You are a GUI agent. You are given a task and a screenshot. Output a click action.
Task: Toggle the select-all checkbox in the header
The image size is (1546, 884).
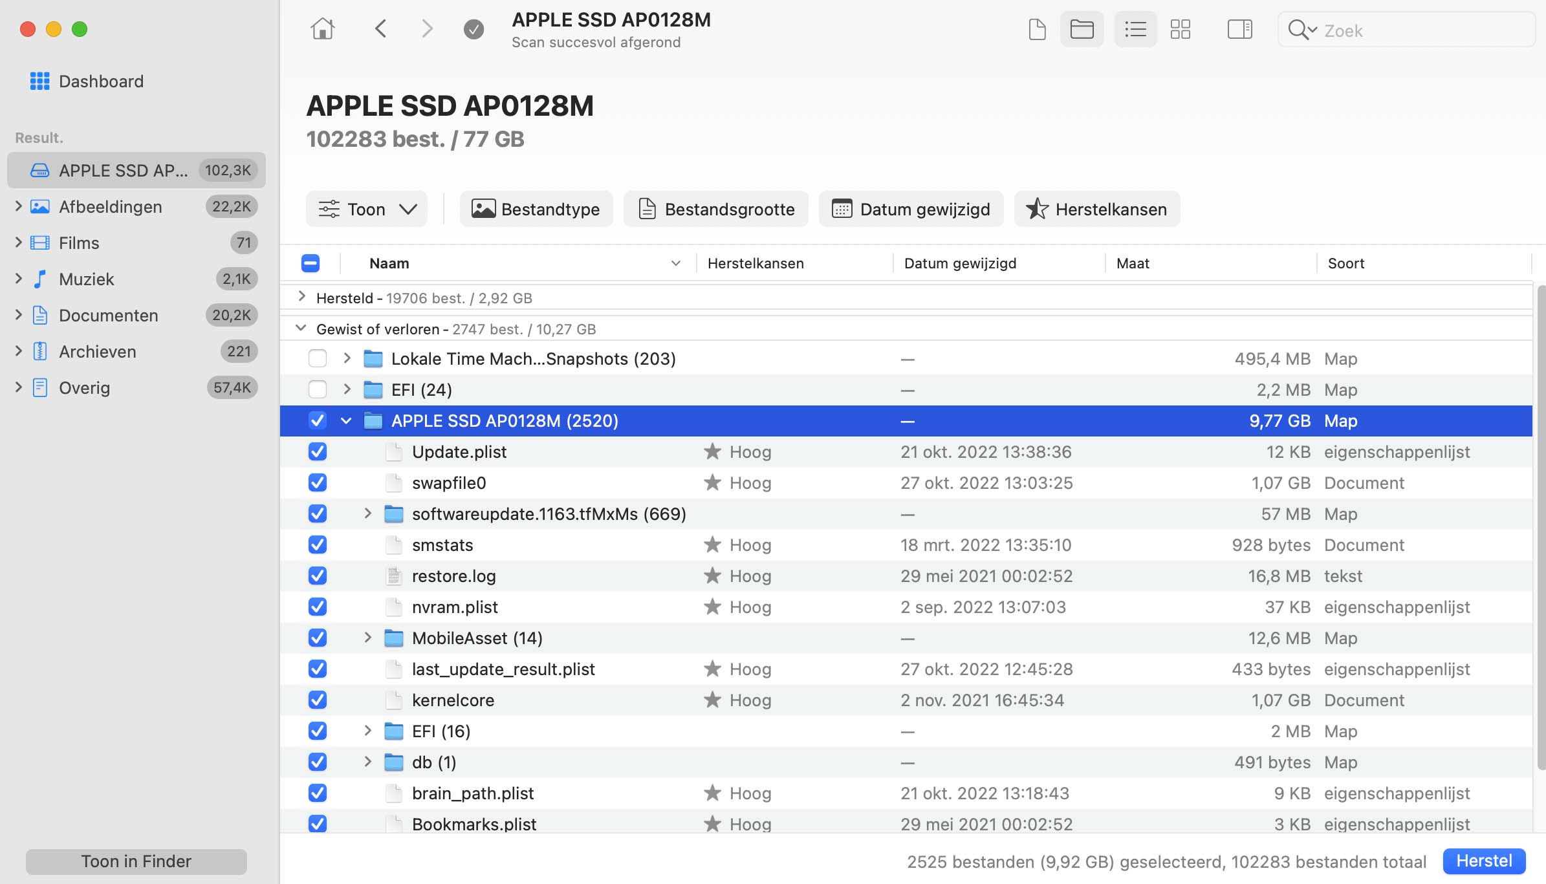pyautogui.click(x=310, y=263)
